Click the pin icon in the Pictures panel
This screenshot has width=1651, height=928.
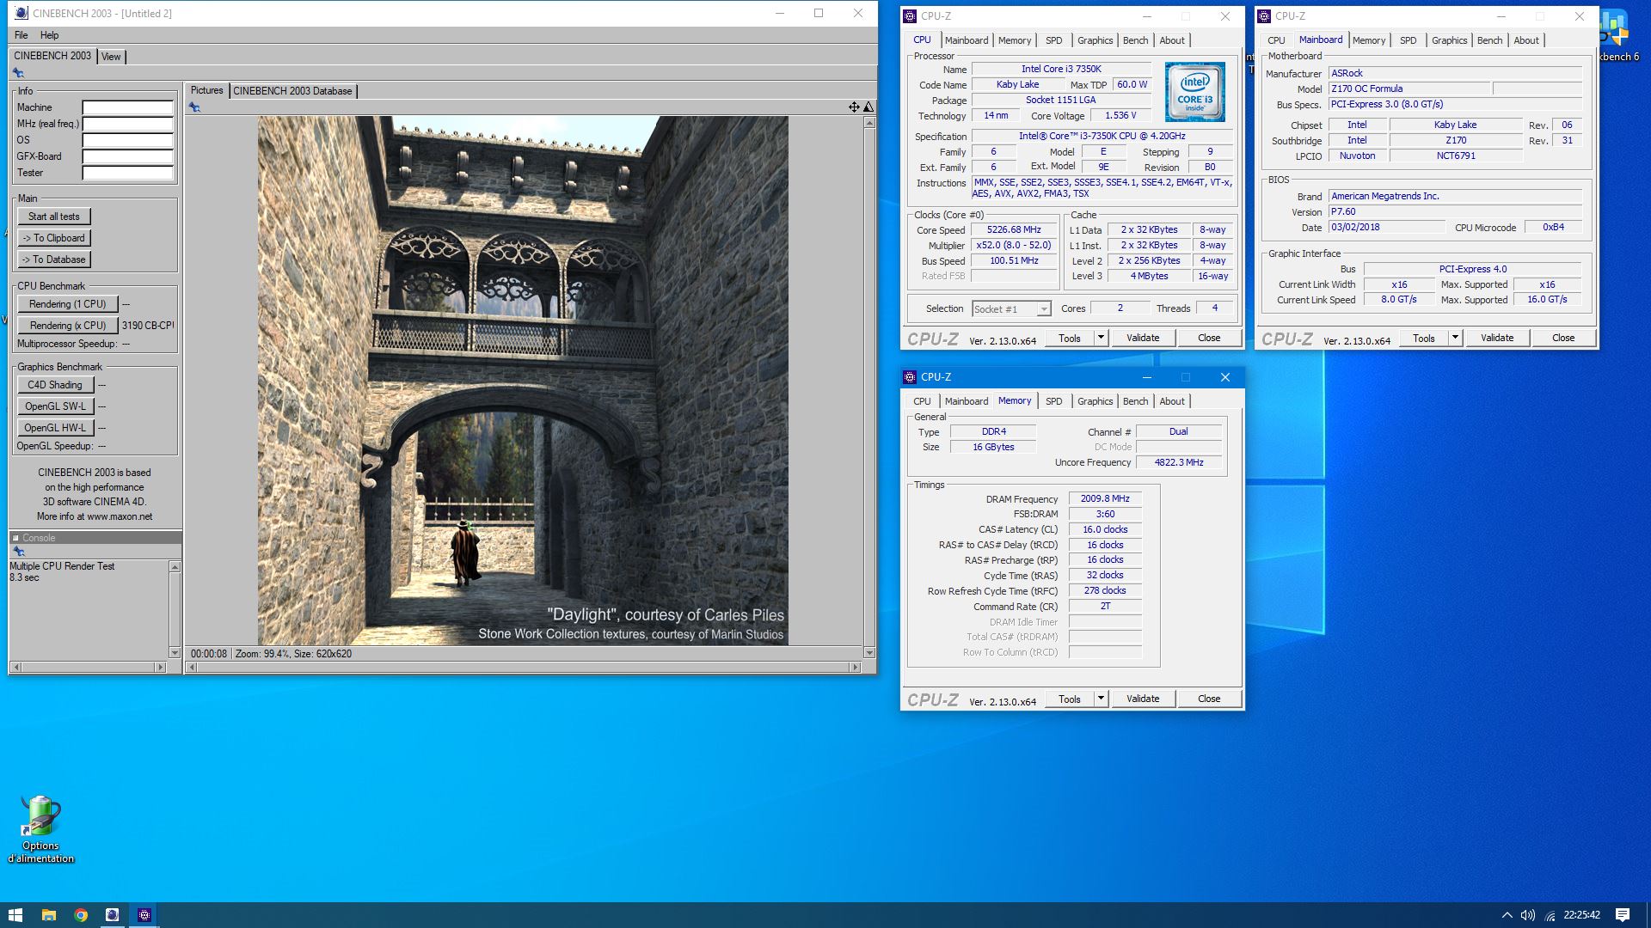pyautogui.click(x=194, y=107)
